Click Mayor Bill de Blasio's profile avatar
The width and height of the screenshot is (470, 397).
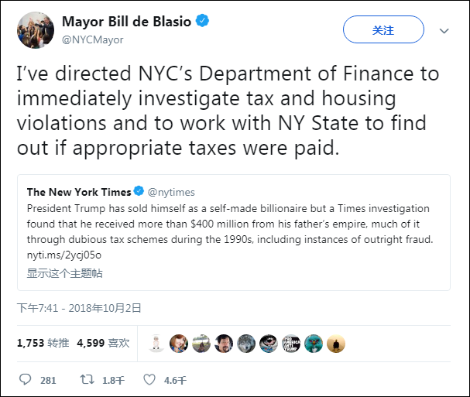(x=34, y=31)
